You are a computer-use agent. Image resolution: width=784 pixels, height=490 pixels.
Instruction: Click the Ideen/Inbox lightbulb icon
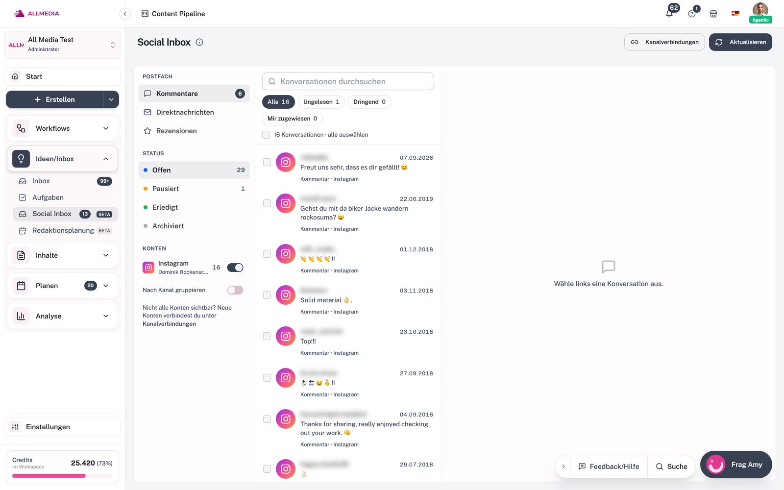(x=21, y=159)
